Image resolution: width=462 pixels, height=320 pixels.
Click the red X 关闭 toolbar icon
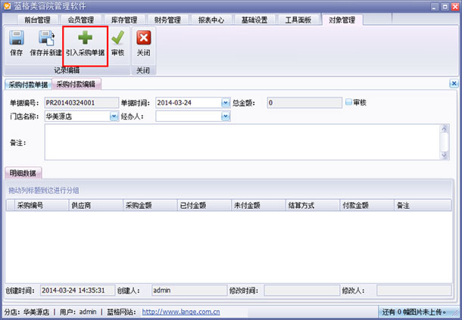[x=143, y=38]
